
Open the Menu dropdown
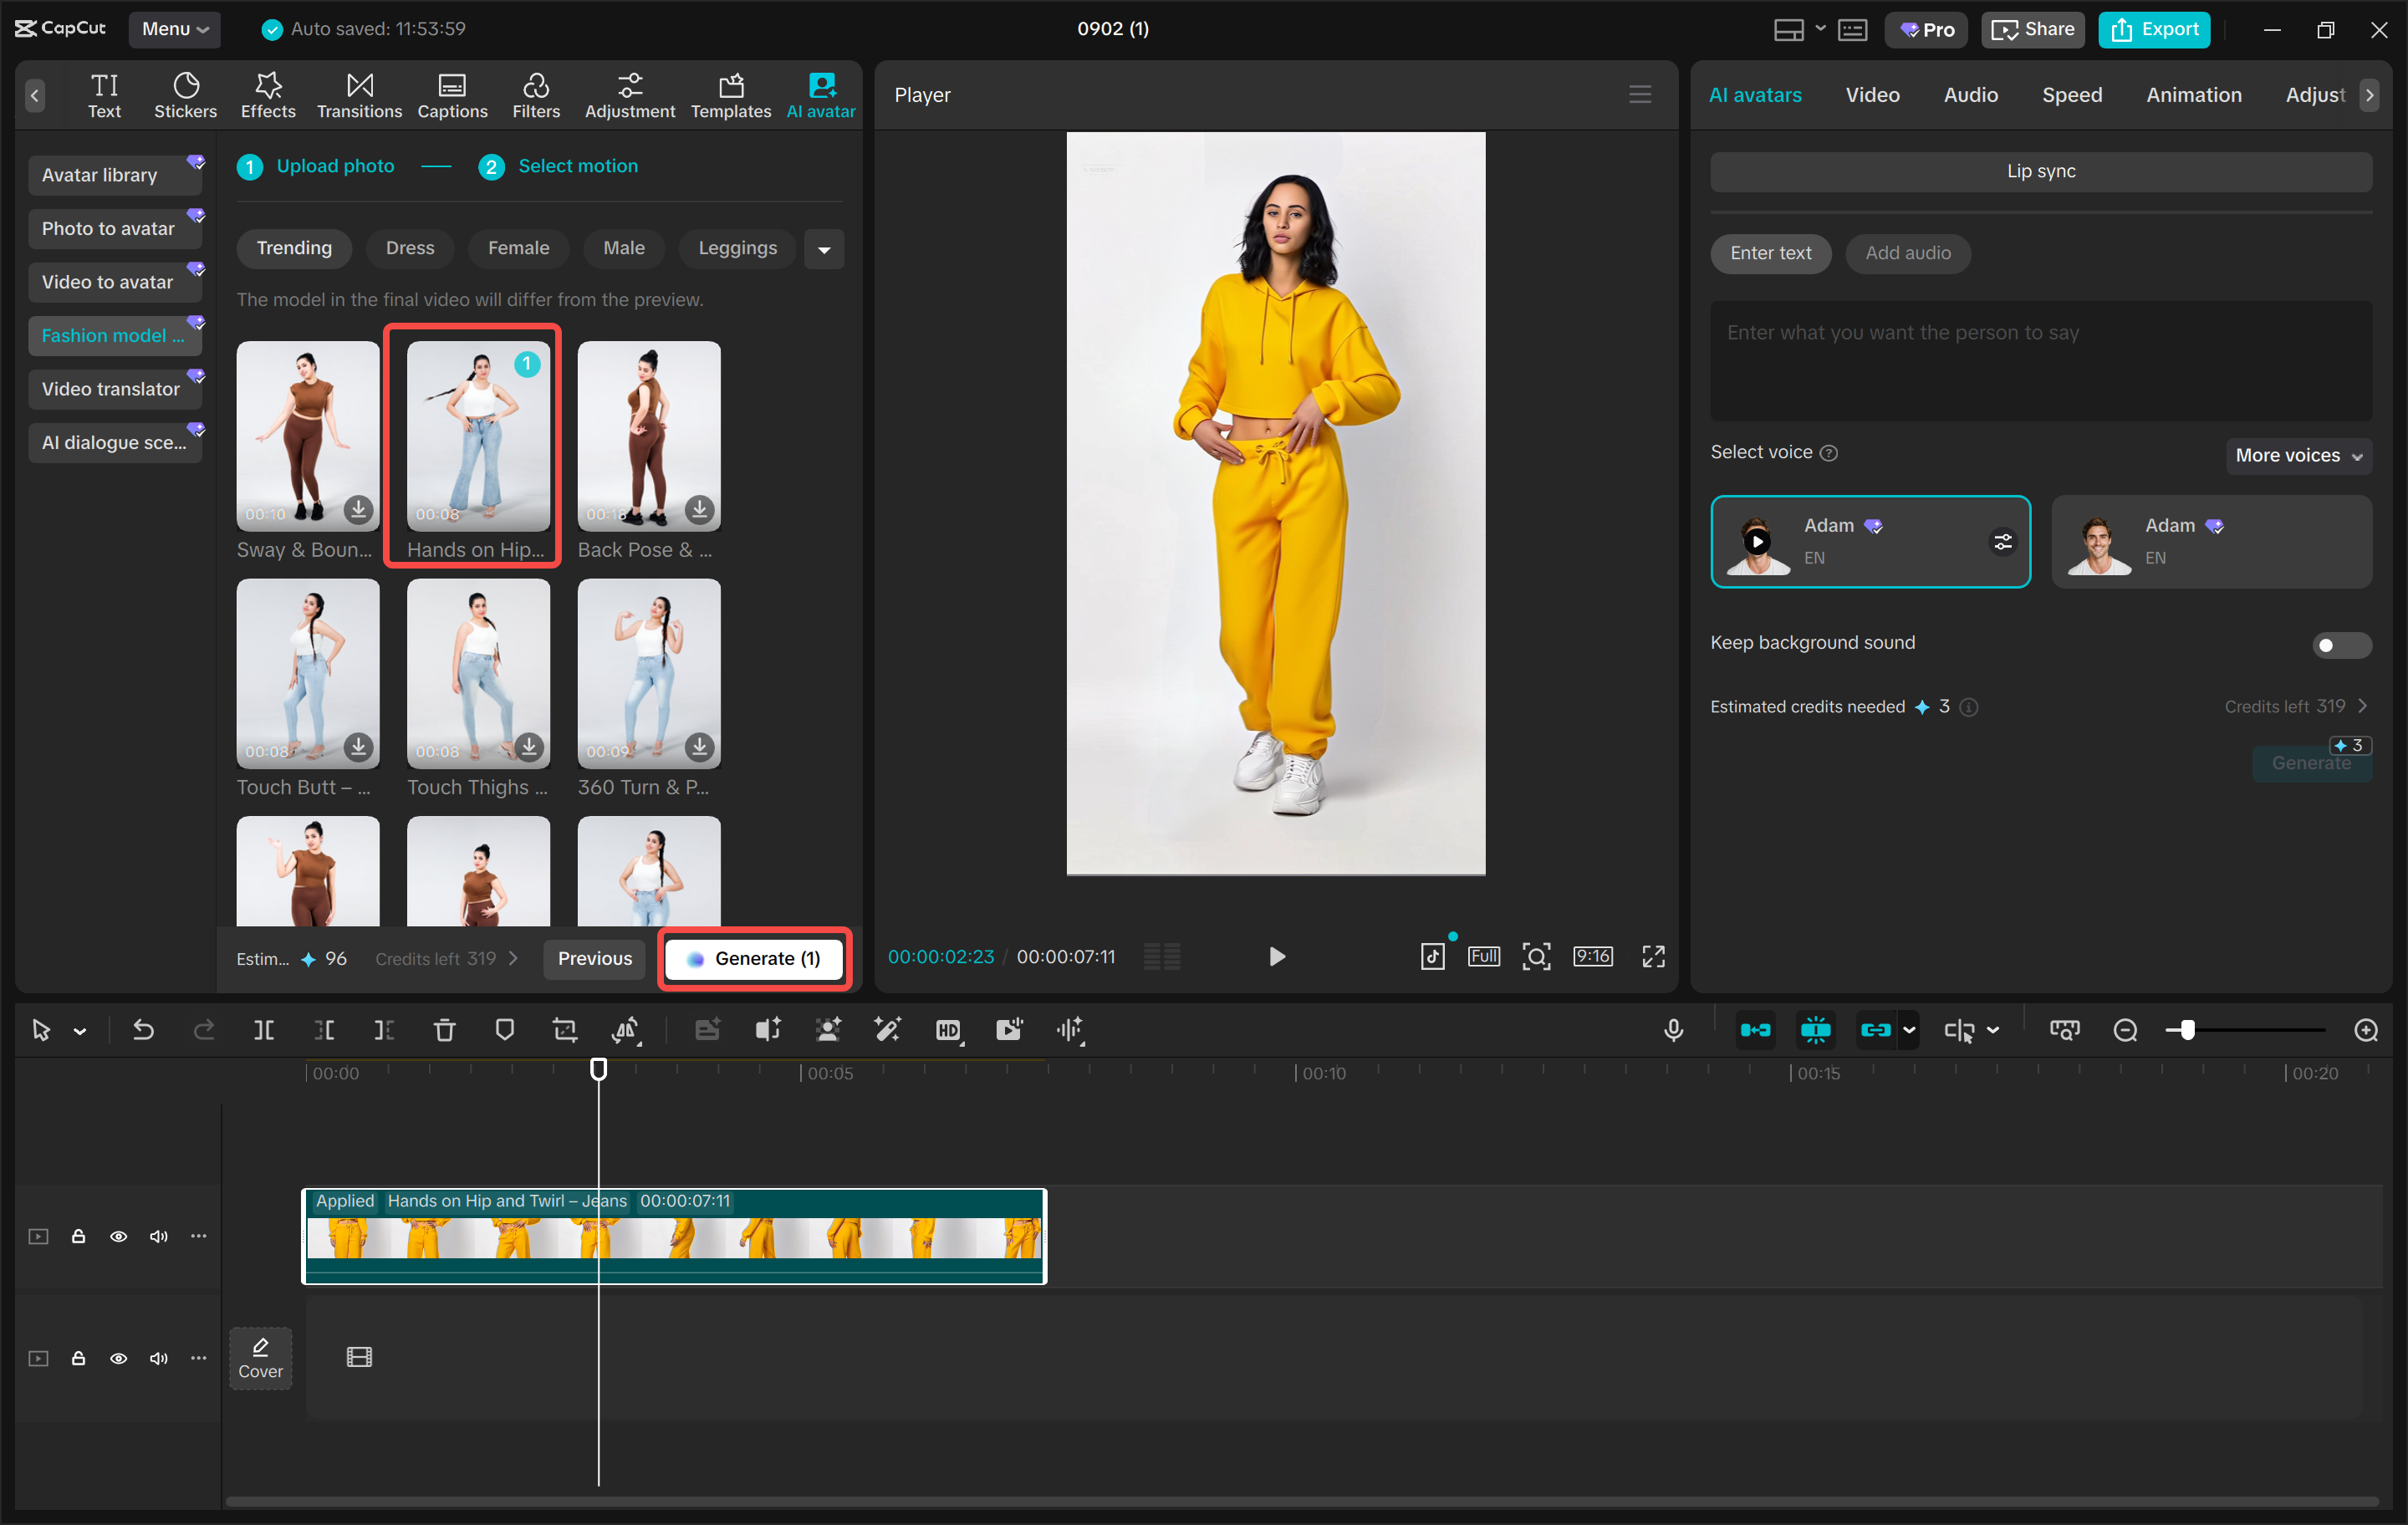click(x=174, y=29)
